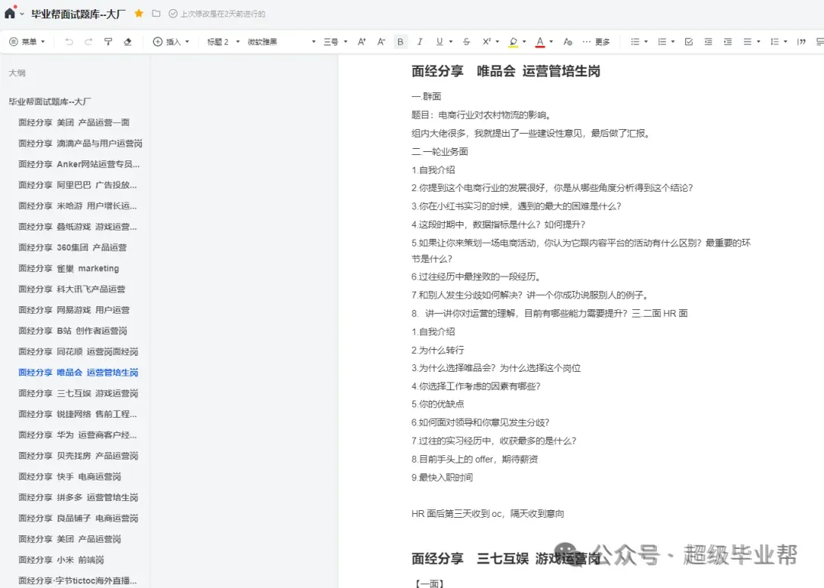This screenshot has height=588, width=824.
Task: Open underline style dropdown arrow
Action: point(451,41)
